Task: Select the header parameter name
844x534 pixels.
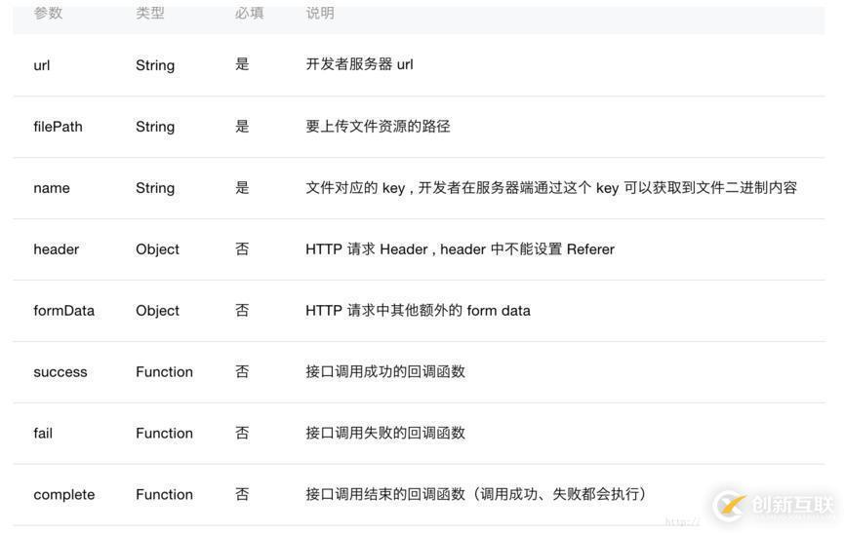Action: [57, 249]
